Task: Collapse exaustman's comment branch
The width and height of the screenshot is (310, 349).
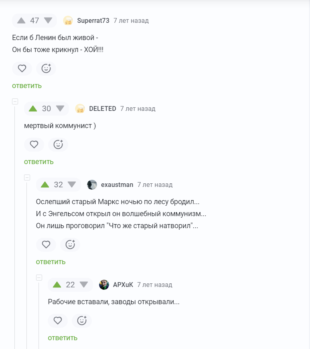Action: pyautogui.click(x=27, y=177)
